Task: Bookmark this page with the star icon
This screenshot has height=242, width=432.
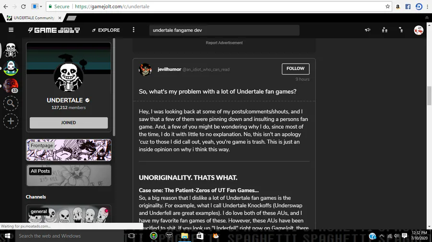Action: coord(388,6)
